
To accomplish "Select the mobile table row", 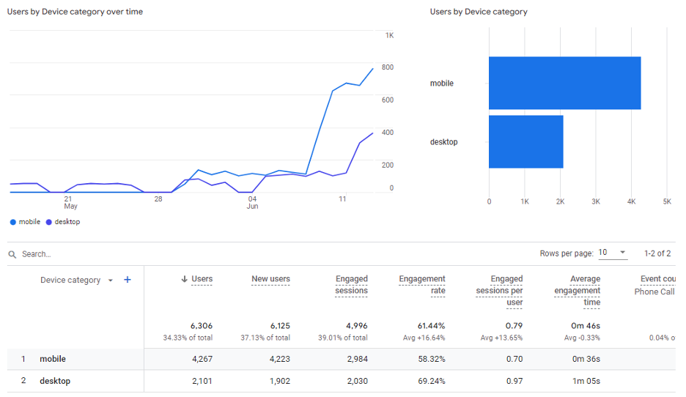I will click(x=53, y=359).
